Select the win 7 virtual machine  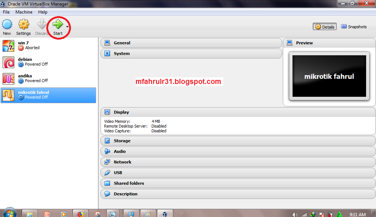[x=48, y=46]
